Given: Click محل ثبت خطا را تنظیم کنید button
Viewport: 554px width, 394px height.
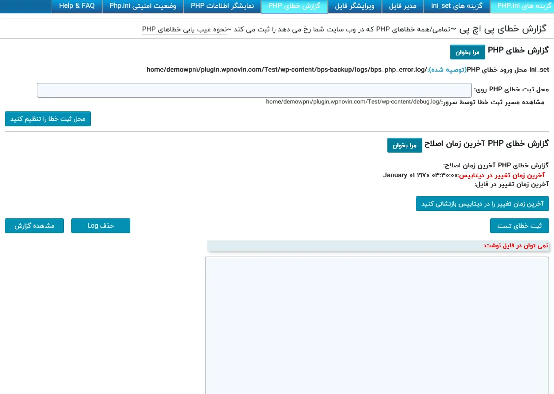Looking at the screenshot, I should (x=48, y=119).
